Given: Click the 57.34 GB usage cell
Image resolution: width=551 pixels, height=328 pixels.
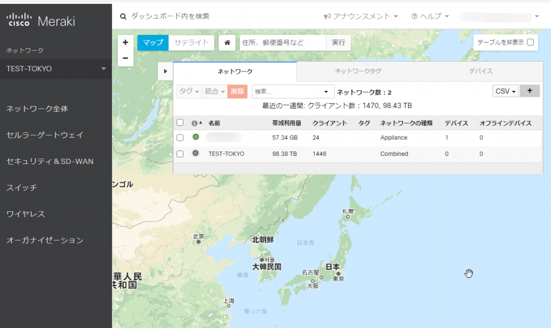Looking at the screenshot, I should pyautogui.click(x=285, y=138).
